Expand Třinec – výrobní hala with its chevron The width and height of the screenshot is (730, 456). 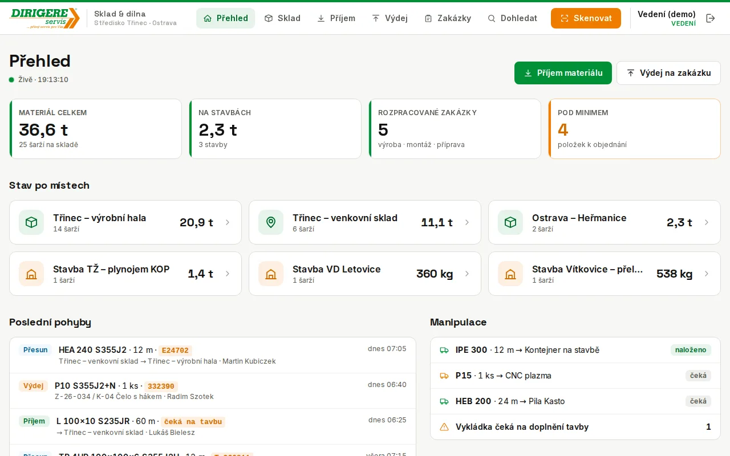coord(228,222)
